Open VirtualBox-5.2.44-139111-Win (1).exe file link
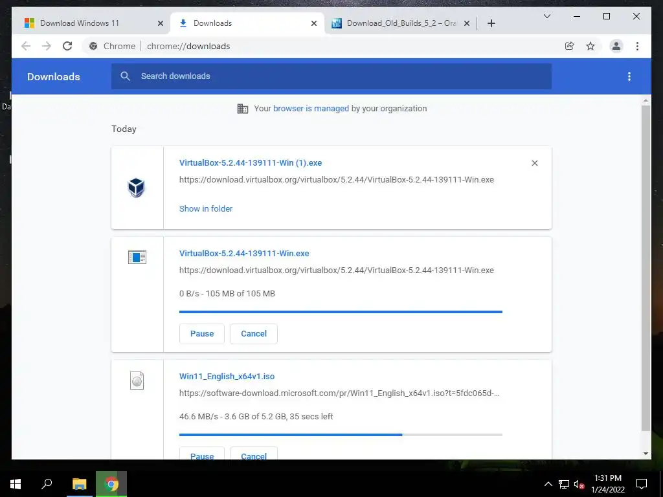This screenshot has width=663, height=497. pyautogui.click(x=251, y=162)
